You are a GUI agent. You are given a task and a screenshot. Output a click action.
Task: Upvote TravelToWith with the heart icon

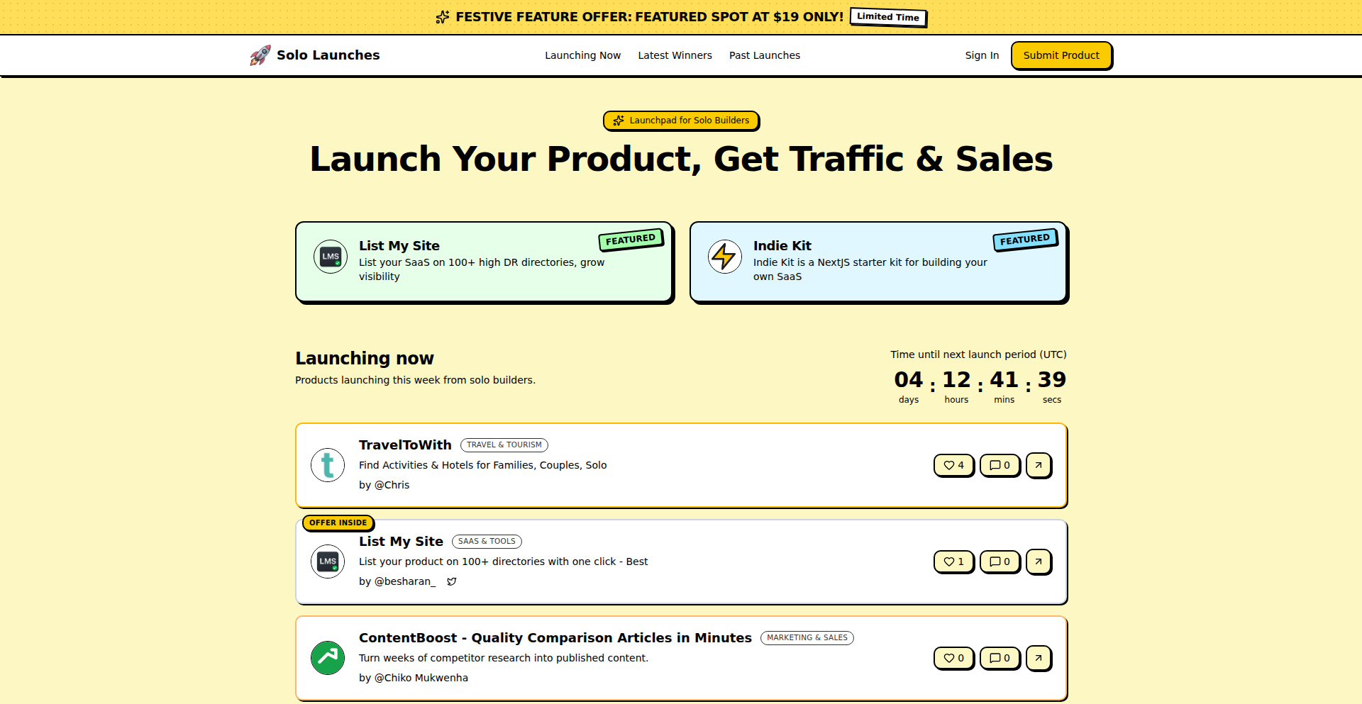point(953,465)
